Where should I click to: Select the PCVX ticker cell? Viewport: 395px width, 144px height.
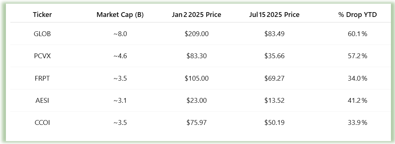tap(42, 56)
